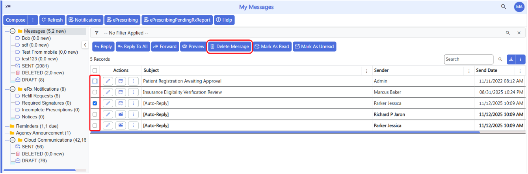
Task: Collapse the left folder panel with chevron
Action: [x=85, y=45]
